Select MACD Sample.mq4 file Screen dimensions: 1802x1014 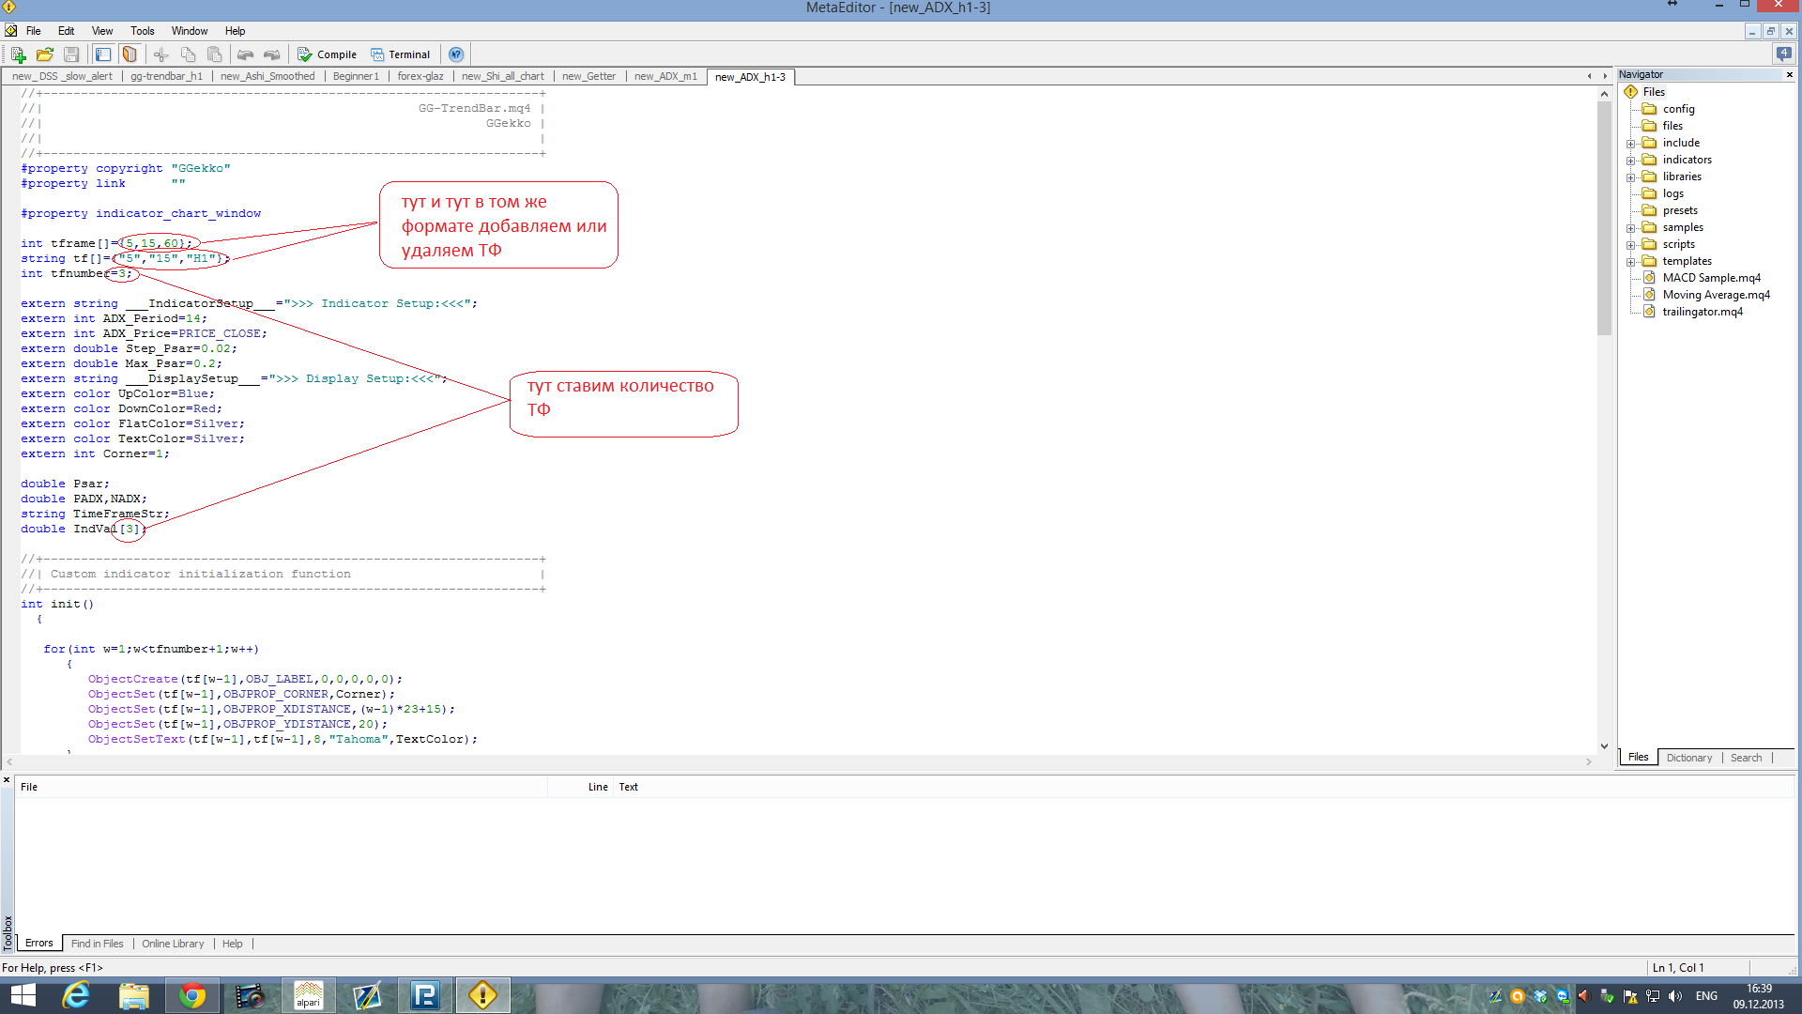(1711, 278)
